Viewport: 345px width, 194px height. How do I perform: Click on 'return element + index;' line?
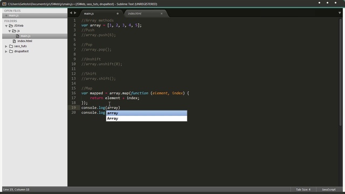115,98
